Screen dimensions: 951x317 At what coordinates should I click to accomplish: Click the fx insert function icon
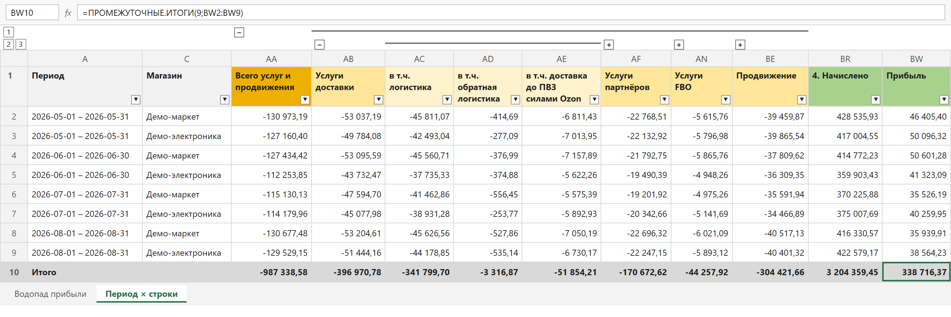[x=68, y=13]
